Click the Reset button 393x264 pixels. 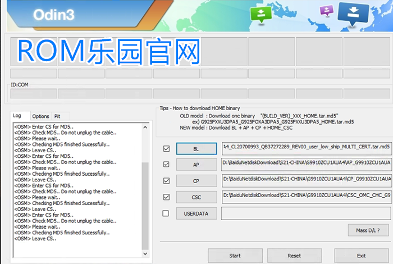pyautogui.click(x=294, y=256)
